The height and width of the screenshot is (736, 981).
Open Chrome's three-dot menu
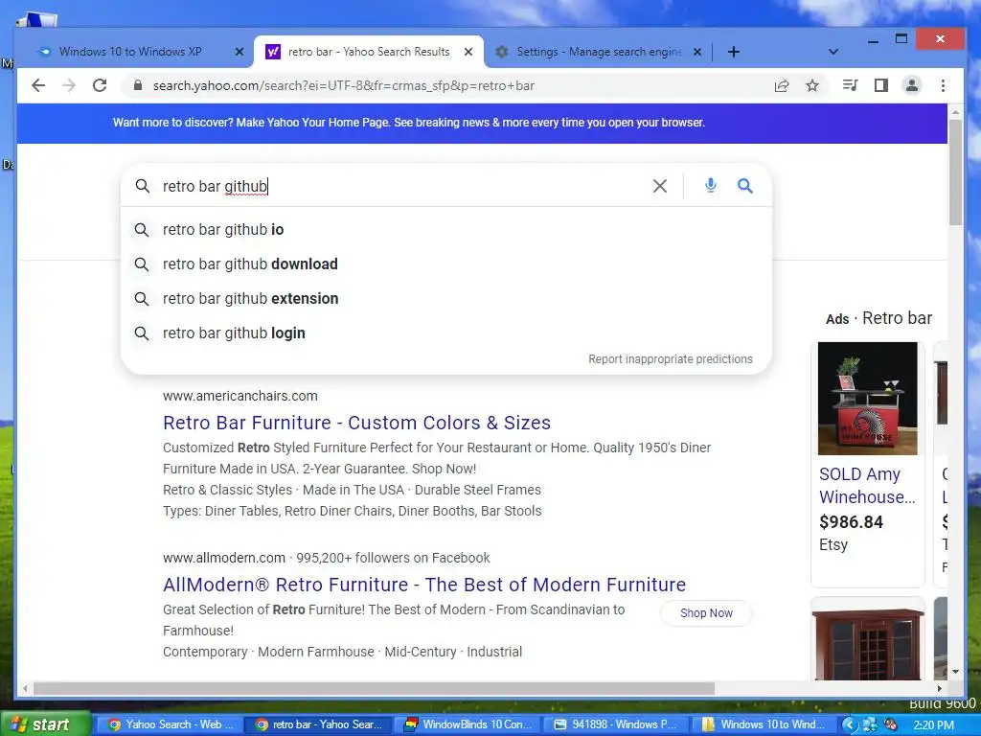pyautogui.click(x=943, y=85)
